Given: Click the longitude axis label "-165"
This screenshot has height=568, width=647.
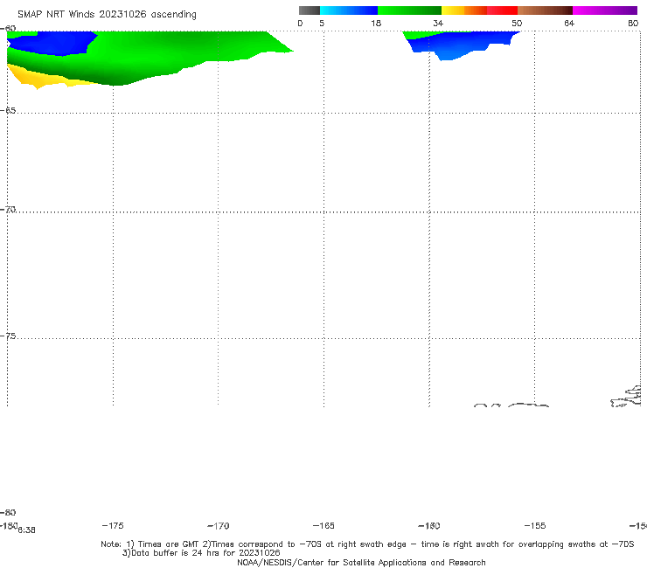Looking at the screenshot, I should tap(323, 525).
